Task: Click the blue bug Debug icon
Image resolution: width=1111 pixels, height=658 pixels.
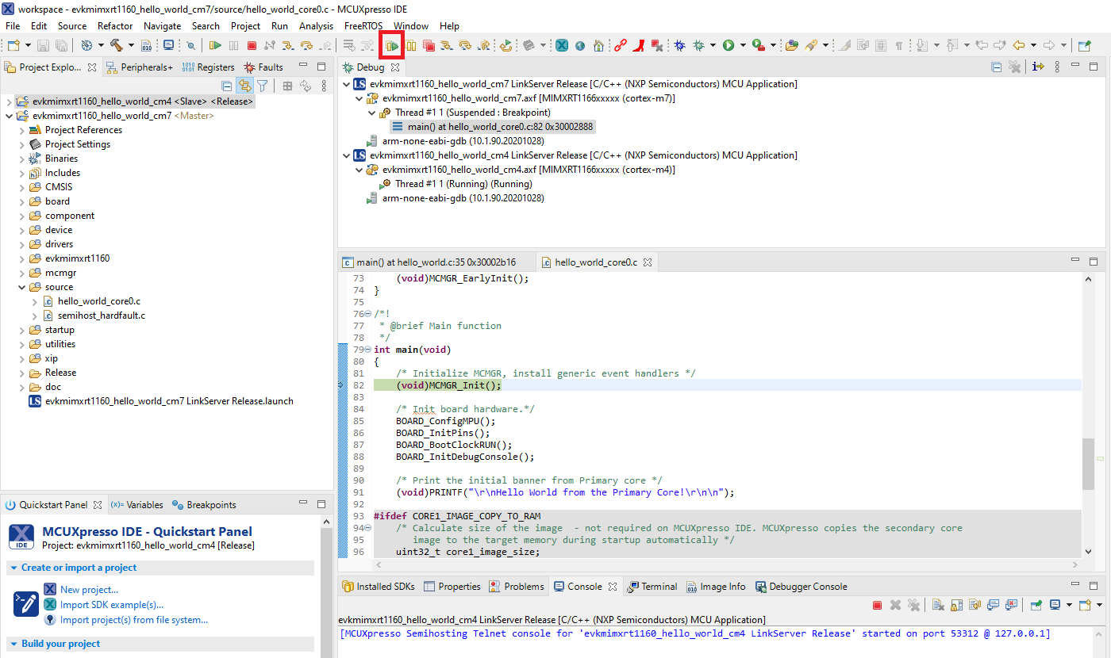Action: [x=680, y=46]
